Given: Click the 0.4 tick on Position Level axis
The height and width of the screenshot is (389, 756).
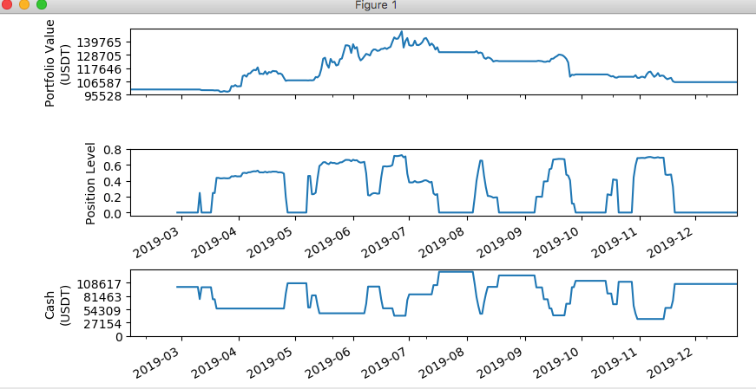Looking at the screenshot, I should pyautogui.click(x=115, y=181).
